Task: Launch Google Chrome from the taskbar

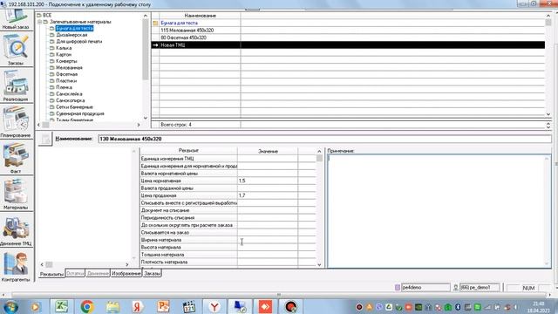Action: coord(87,306)
